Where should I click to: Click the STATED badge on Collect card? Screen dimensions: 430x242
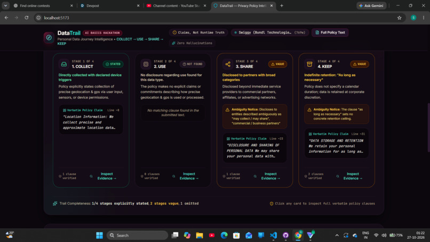[113, 64]
